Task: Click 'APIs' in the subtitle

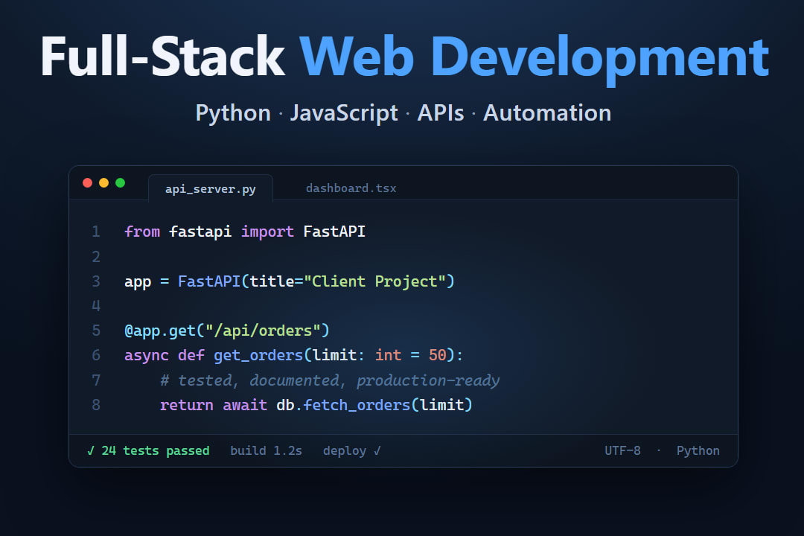Action: pyautogui.click(x=441, y=113)
